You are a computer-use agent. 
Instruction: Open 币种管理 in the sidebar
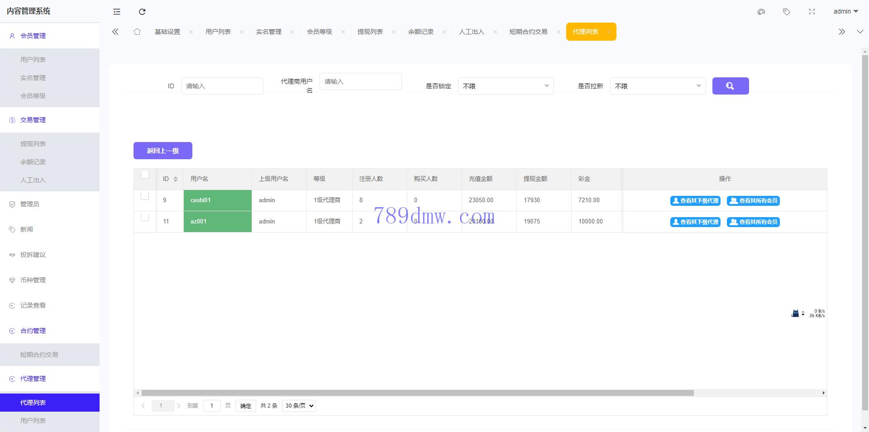33,280
